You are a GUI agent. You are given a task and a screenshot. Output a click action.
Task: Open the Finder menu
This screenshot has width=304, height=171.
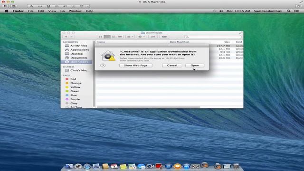click(18, 11)
